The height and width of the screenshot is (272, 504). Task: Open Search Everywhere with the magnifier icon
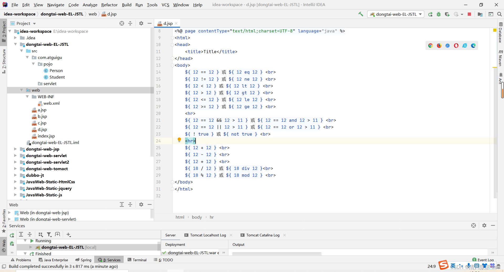(x=500, y=14)
